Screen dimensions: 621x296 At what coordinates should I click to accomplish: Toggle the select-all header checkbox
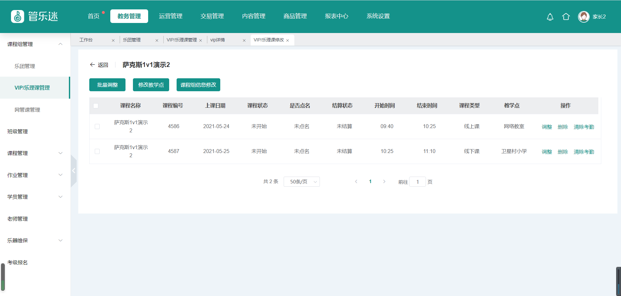pos(96,106)
